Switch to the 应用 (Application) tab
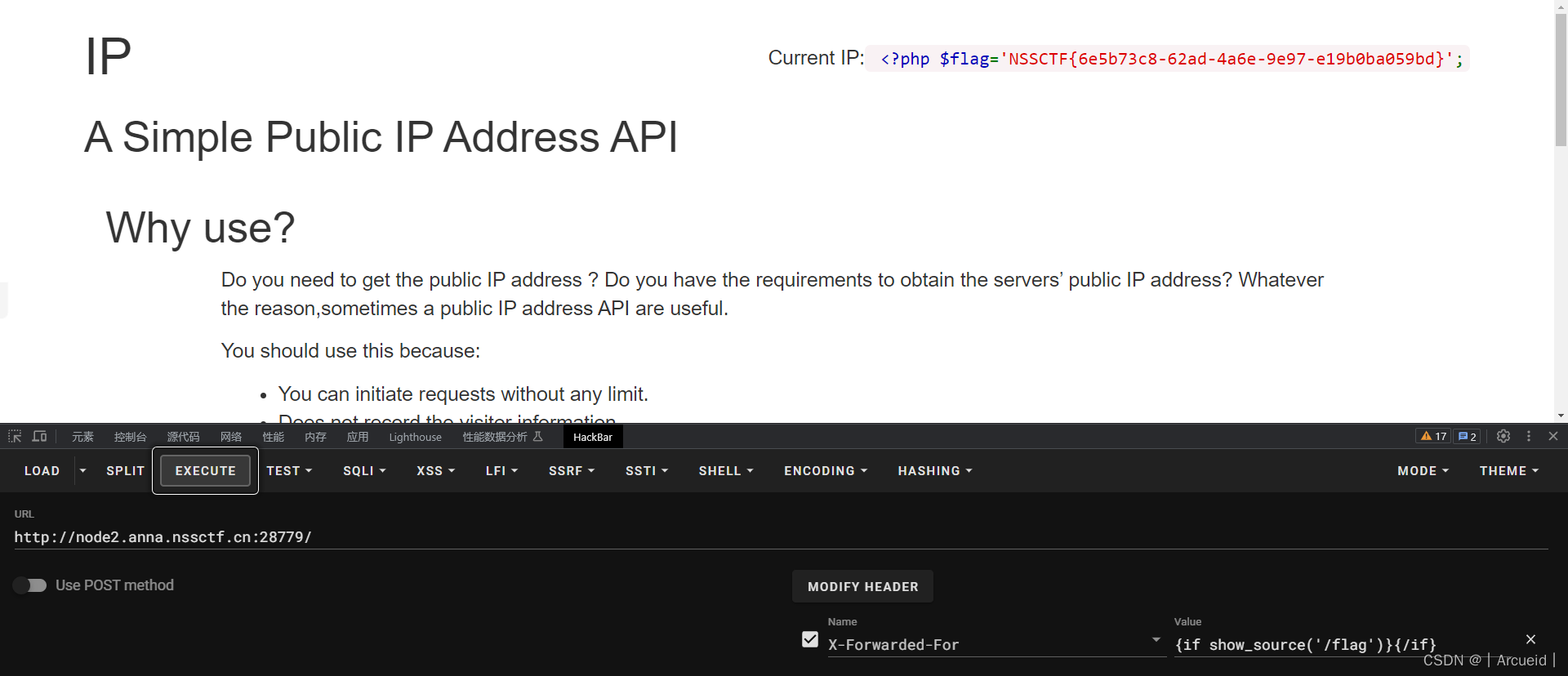The height and width of the screenshot is (676, 1568). (357, 437)
